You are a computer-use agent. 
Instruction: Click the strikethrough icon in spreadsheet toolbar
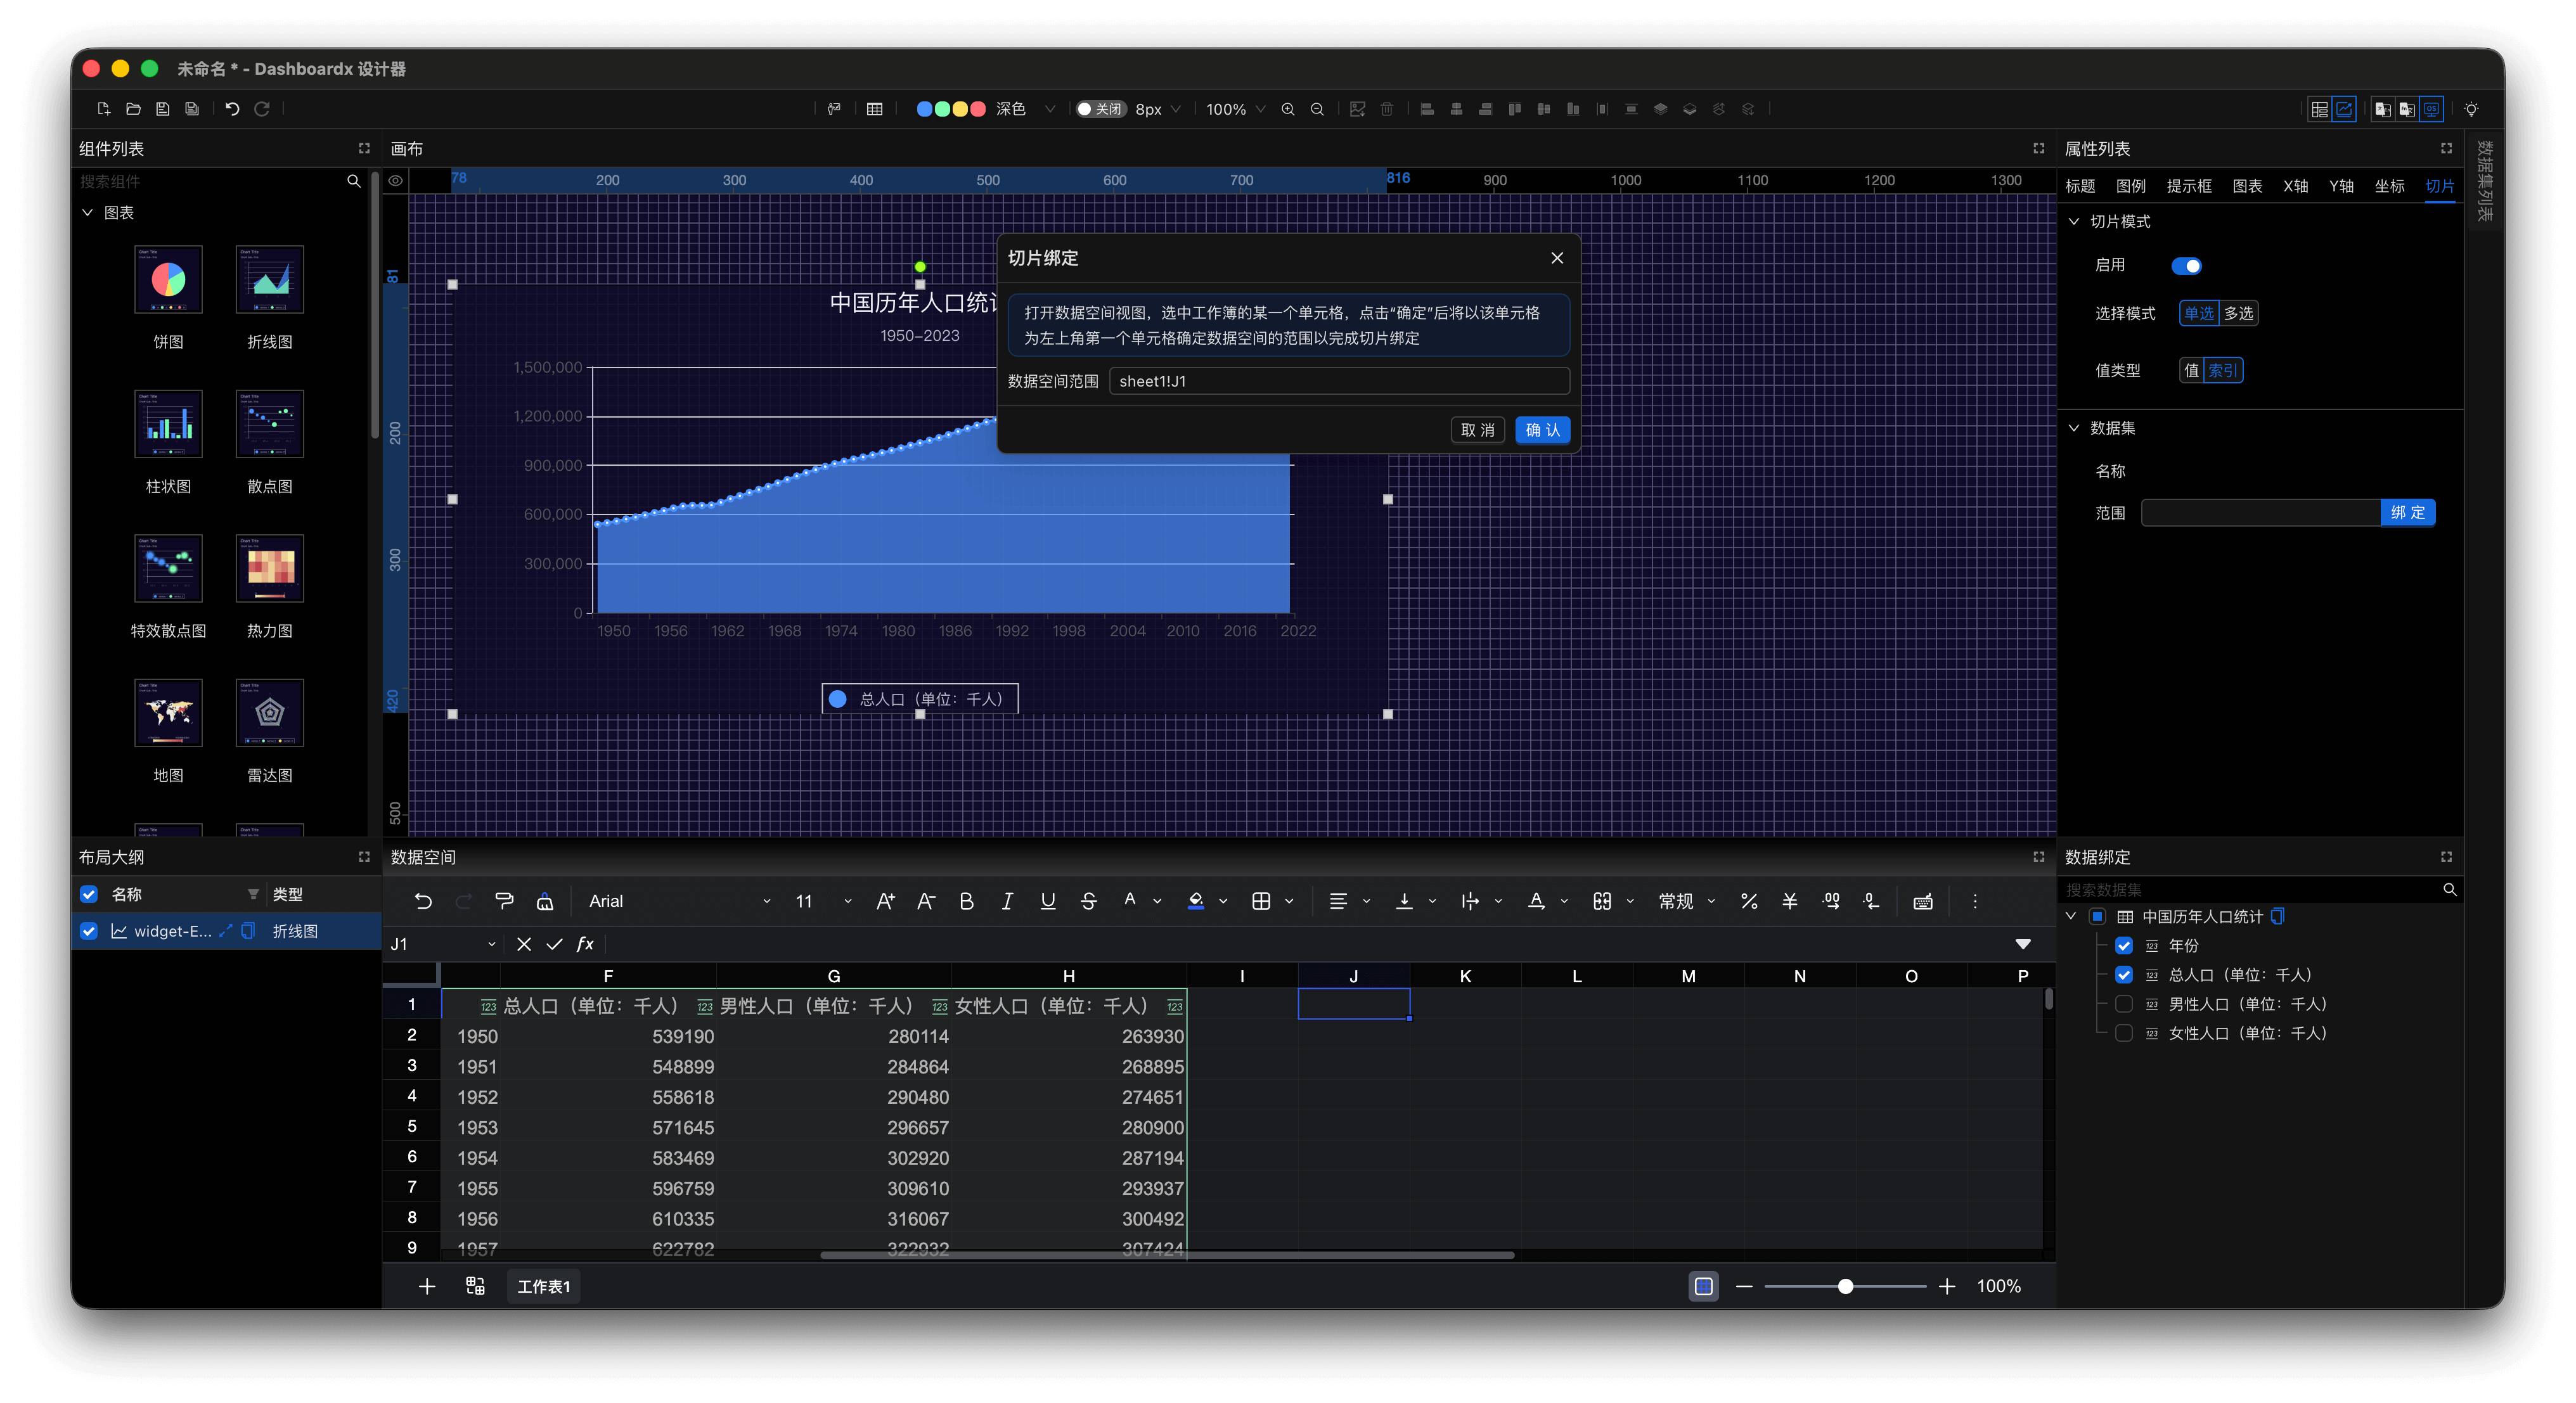click(x=1088, y=901)
